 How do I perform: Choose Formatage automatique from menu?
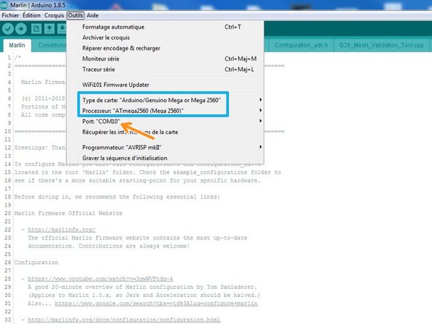pyautogui.click(x=113, y=27)
